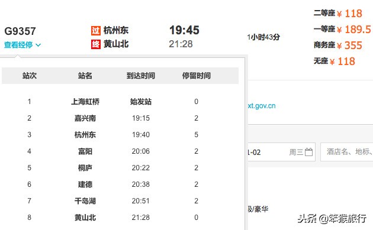Select 建德 station row

point(85,184)
